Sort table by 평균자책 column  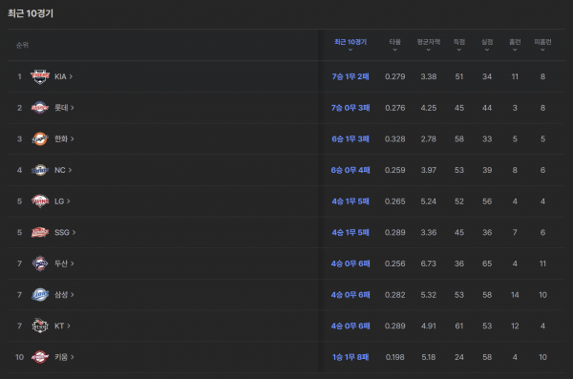click(x=429, y=45)
